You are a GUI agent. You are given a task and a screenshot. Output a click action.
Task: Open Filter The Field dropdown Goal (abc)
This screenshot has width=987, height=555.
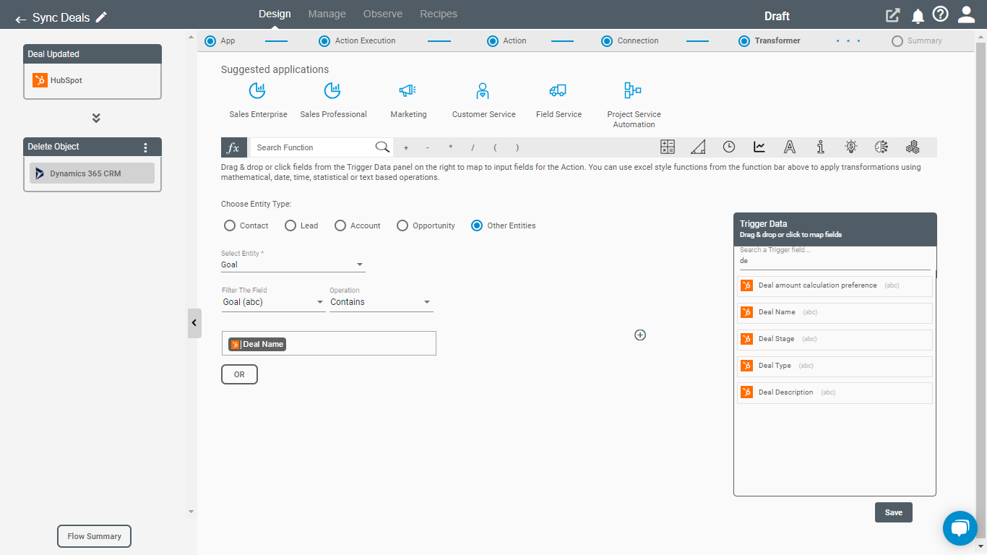click(274, 302)
